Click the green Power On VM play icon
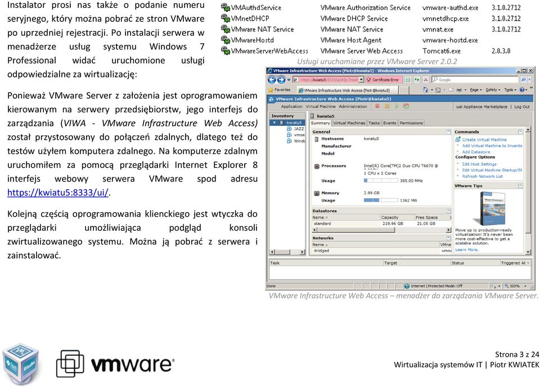This screenshot has width=540, height=388. point(397,107)
